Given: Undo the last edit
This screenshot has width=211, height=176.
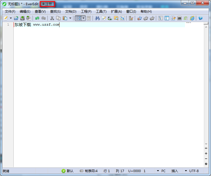Looking at the screenshot, I should pos(37,18).
